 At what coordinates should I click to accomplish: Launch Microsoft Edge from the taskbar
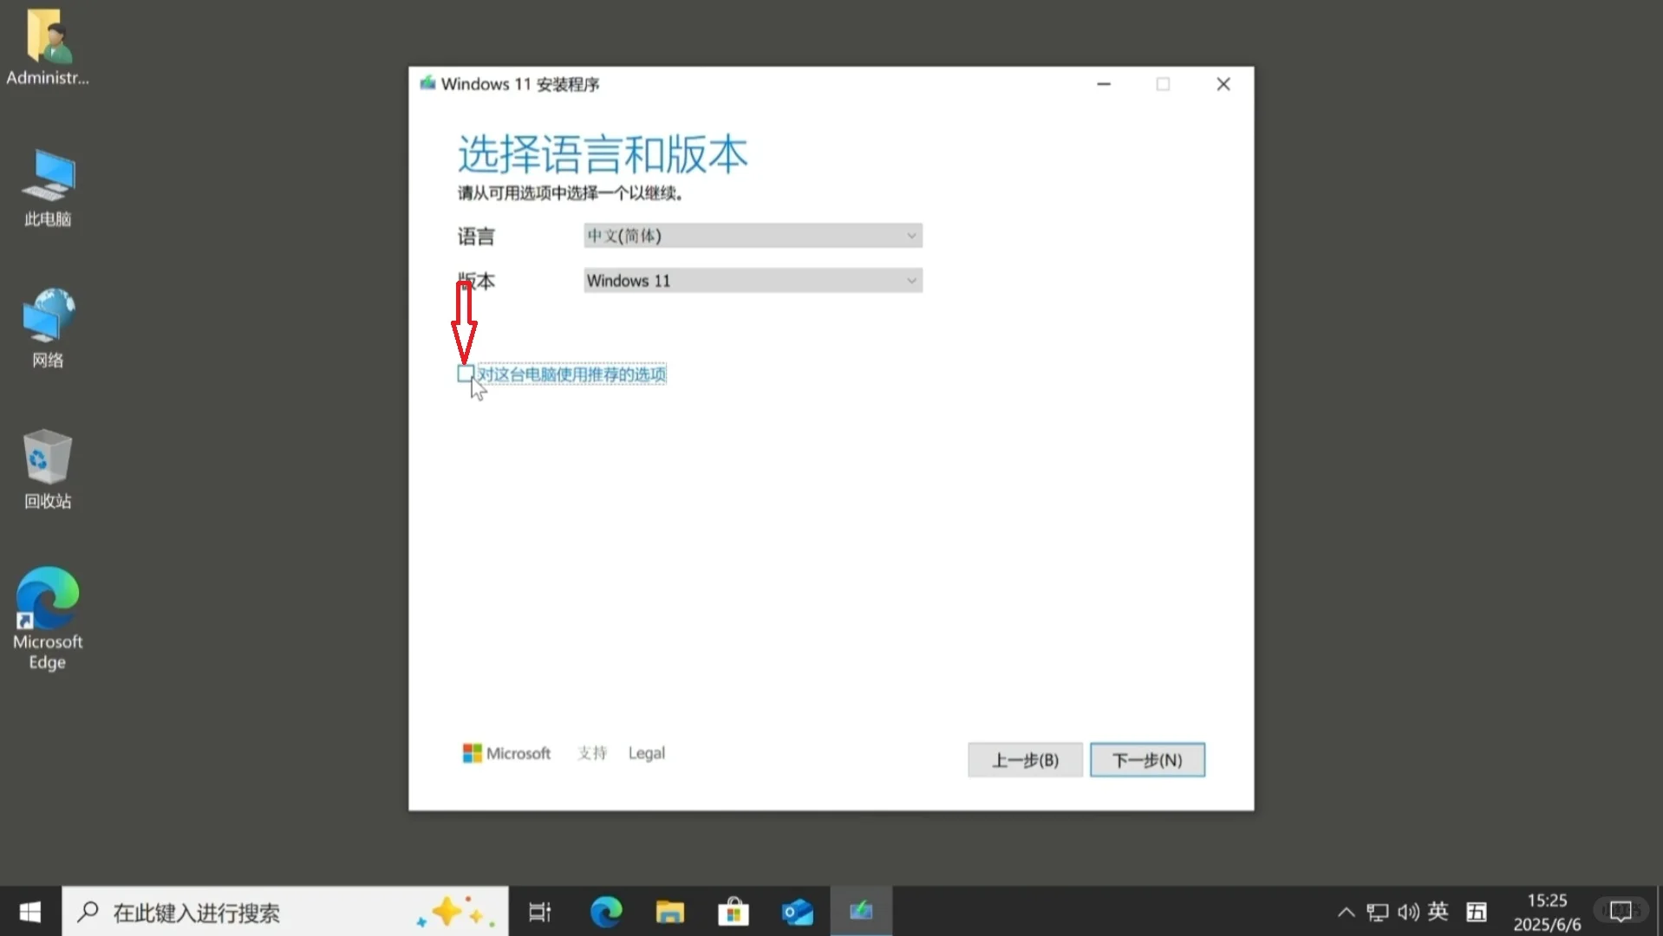click(605, 911)
